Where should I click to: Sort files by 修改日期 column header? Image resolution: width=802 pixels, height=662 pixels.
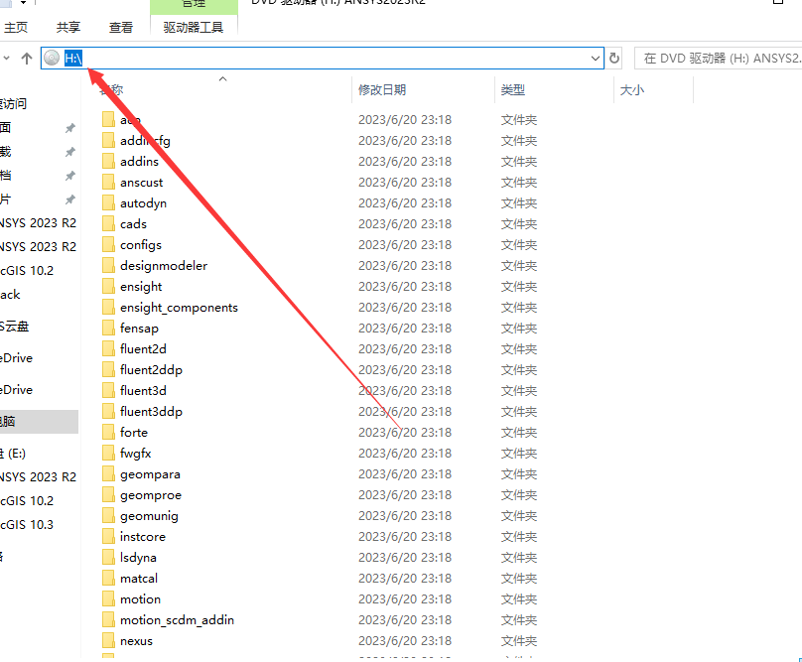(x=382, y=90)
